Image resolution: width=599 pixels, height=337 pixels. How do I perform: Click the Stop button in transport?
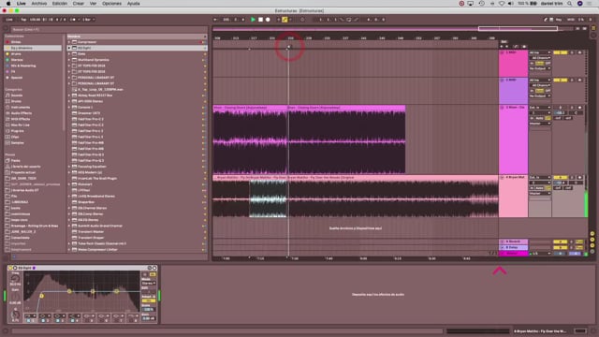[x=260, y=20]
